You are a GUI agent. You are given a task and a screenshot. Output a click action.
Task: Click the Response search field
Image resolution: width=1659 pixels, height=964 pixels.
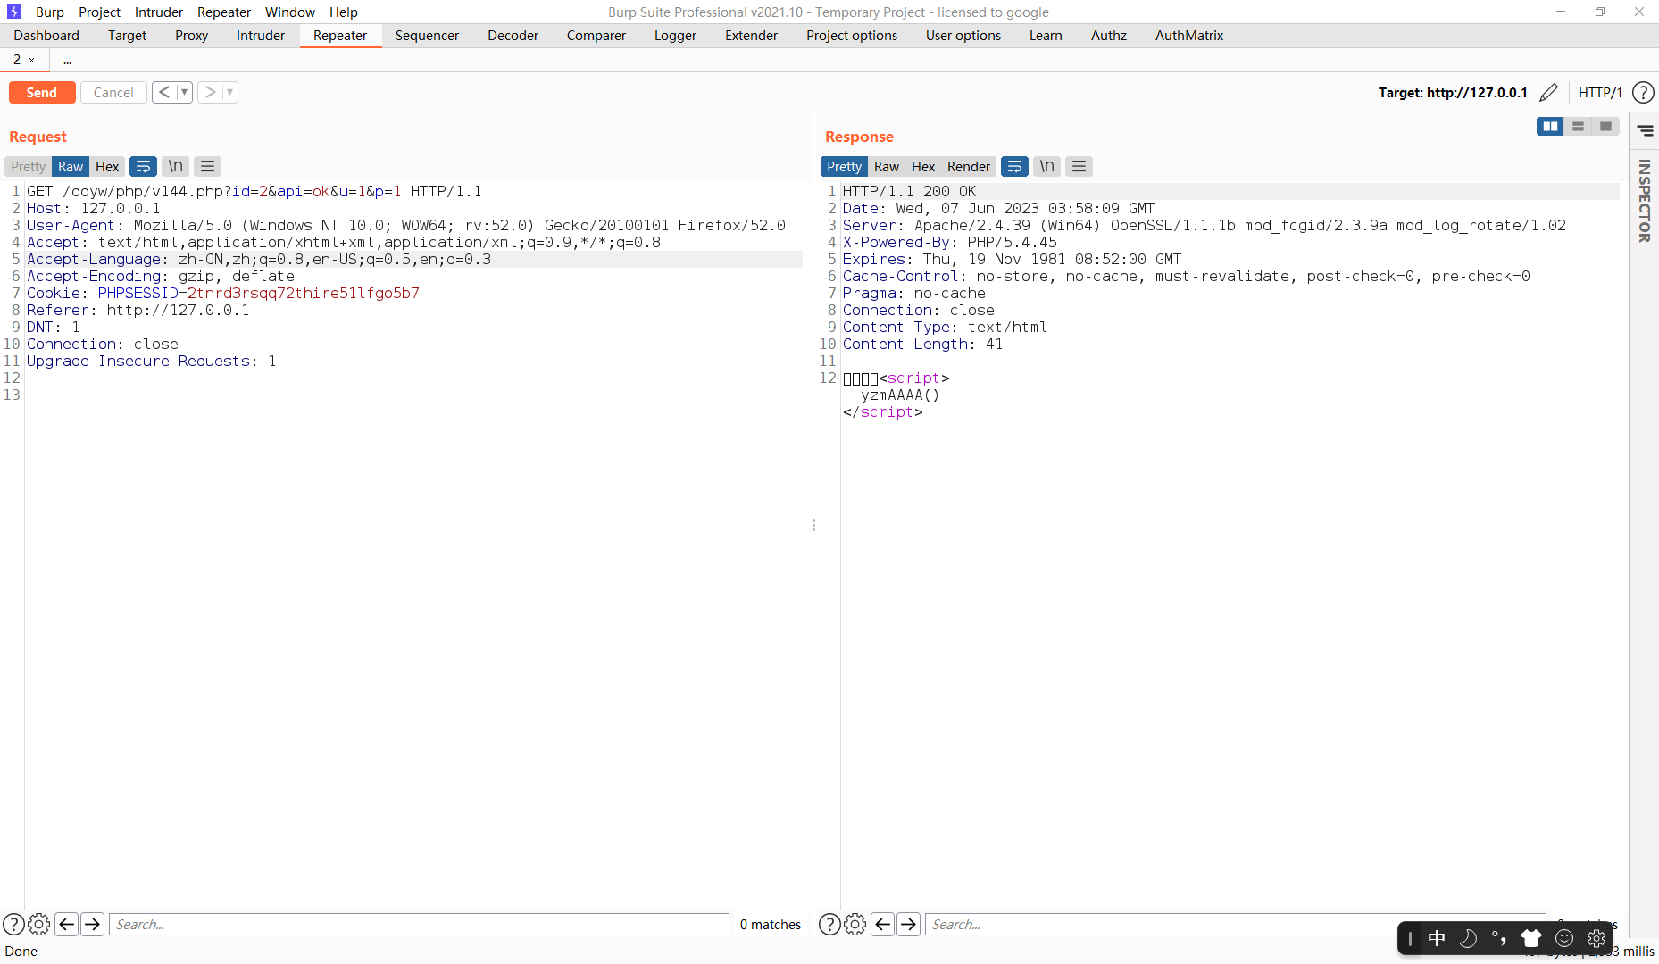click(x=1161, y=924)
